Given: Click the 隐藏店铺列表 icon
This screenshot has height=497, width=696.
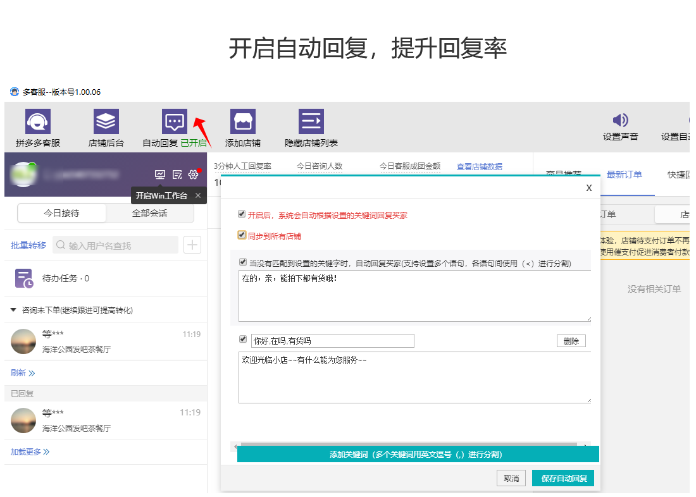Looking at the screenshot, I should coord(311,121).
